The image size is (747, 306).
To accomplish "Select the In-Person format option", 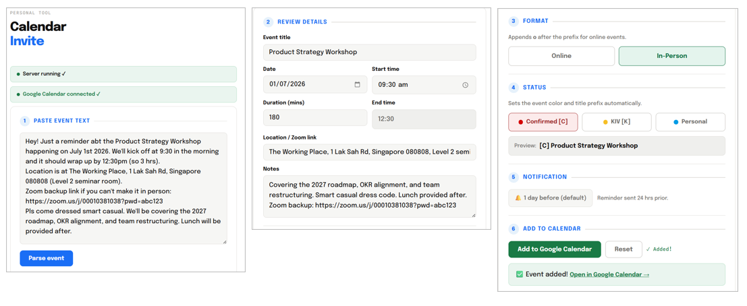I will click(671, 56).
